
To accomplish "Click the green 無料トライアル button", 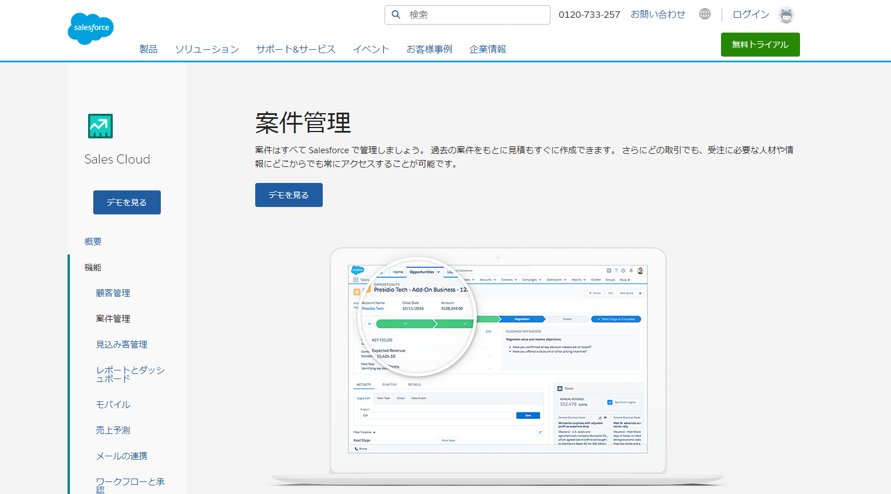I will point(760,45).
